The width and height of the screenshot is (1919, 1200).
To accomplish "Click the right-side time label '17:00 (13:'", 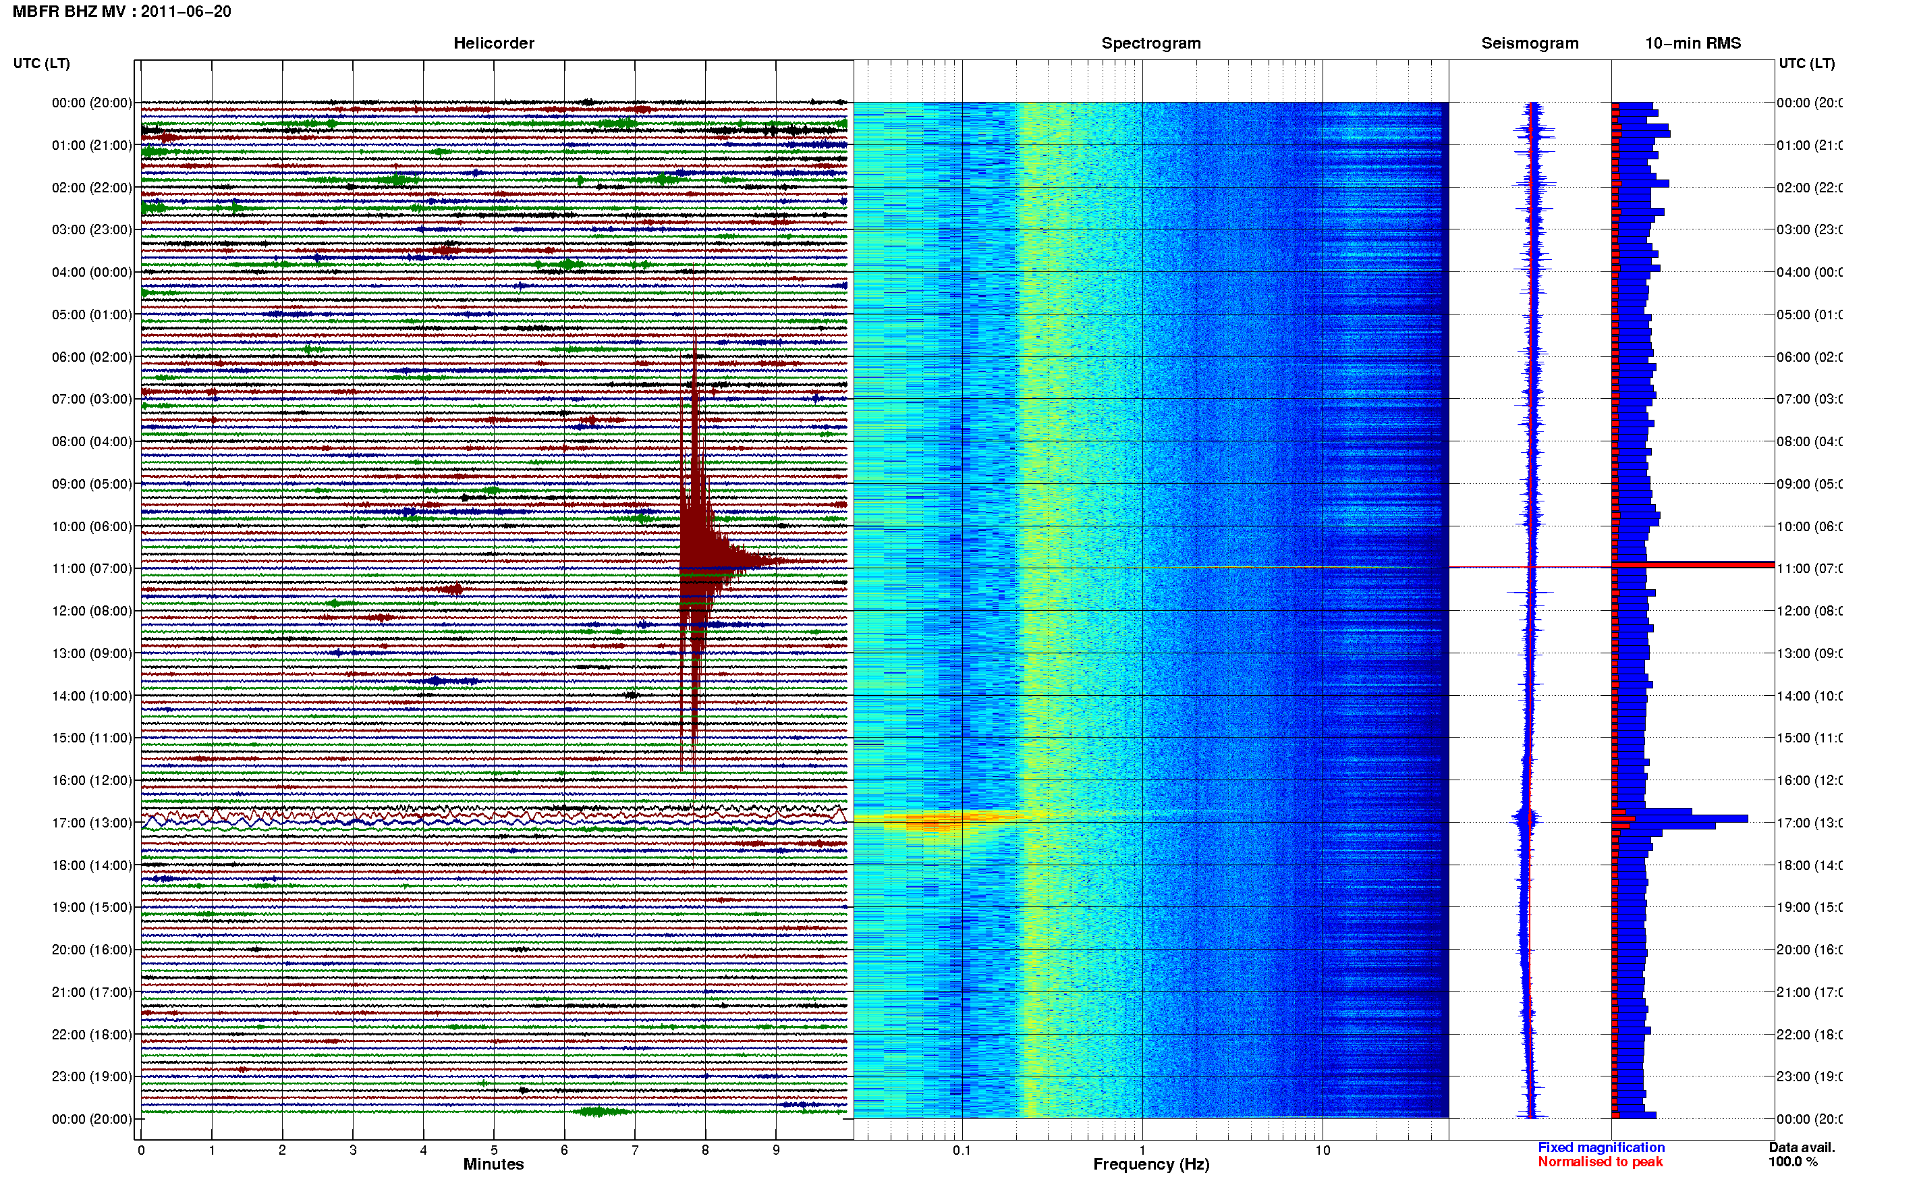I will [1810, 822].
